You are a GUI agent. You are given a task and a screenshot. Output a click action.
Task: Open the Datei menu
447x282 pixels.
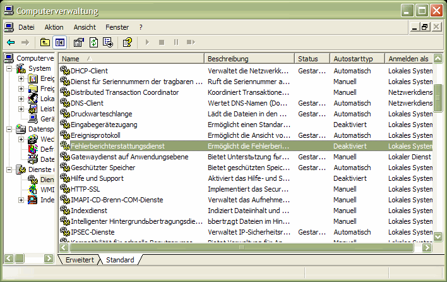point(27,27)
